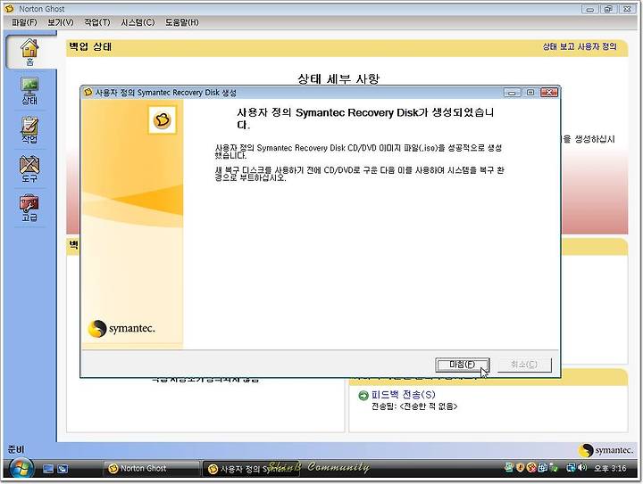Click the Norton Ghost title bar icon
The width and height of the screenshot is (643, 484).
[9, 8]
